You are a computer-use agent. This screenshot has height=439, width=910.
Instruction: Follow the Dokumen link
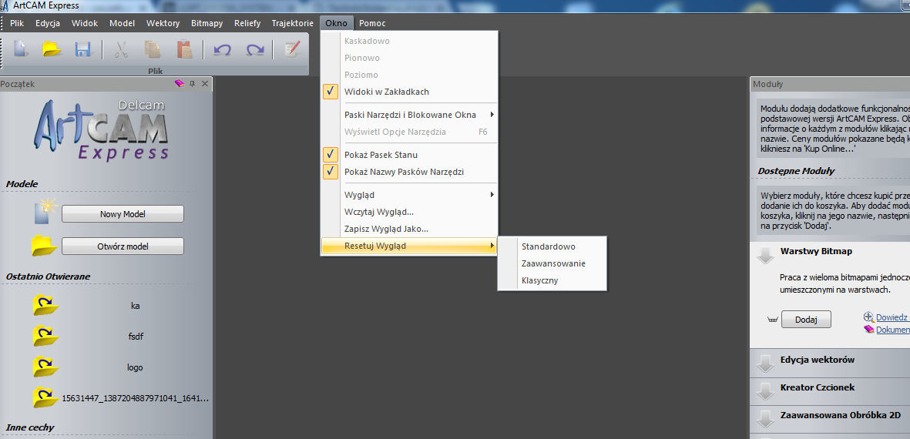(x=892, y=330)
